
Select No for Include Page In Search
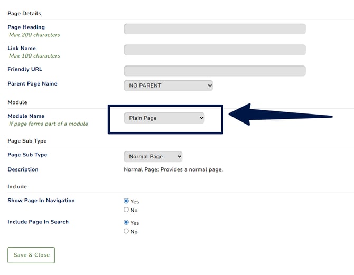coord(126,231)
